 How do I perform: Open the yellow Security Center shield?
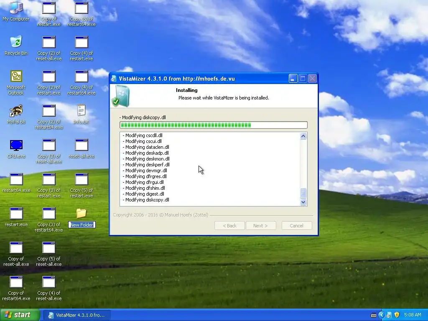tap(397, 315)
